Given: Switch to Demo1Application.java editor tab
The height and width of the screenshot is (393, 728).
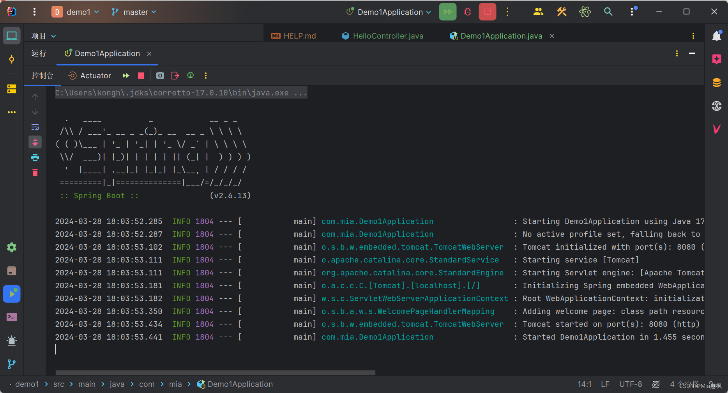Looking at the screenshot, I should click(496, 36).
